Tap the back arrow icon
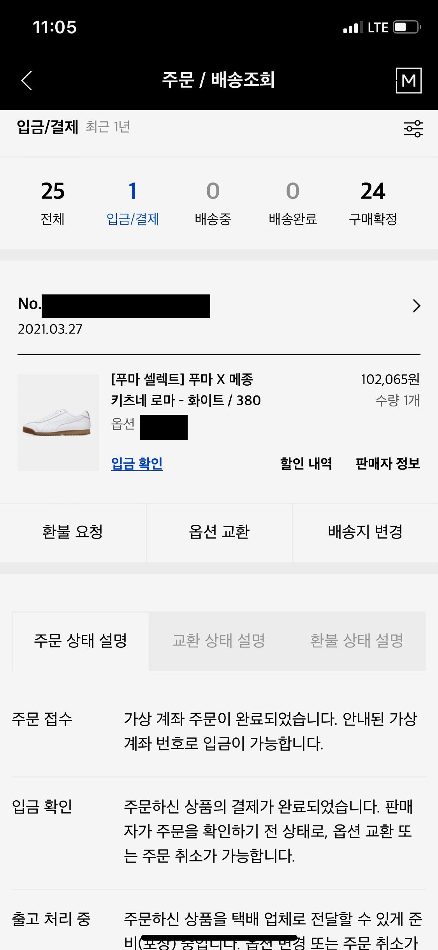 [x=26, y=81]
